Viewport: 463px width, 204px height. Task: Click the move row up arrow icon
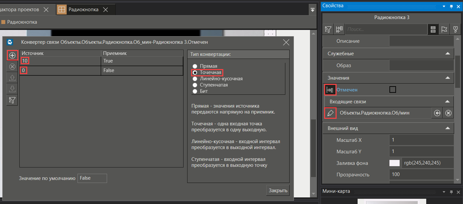coord(12,78)
